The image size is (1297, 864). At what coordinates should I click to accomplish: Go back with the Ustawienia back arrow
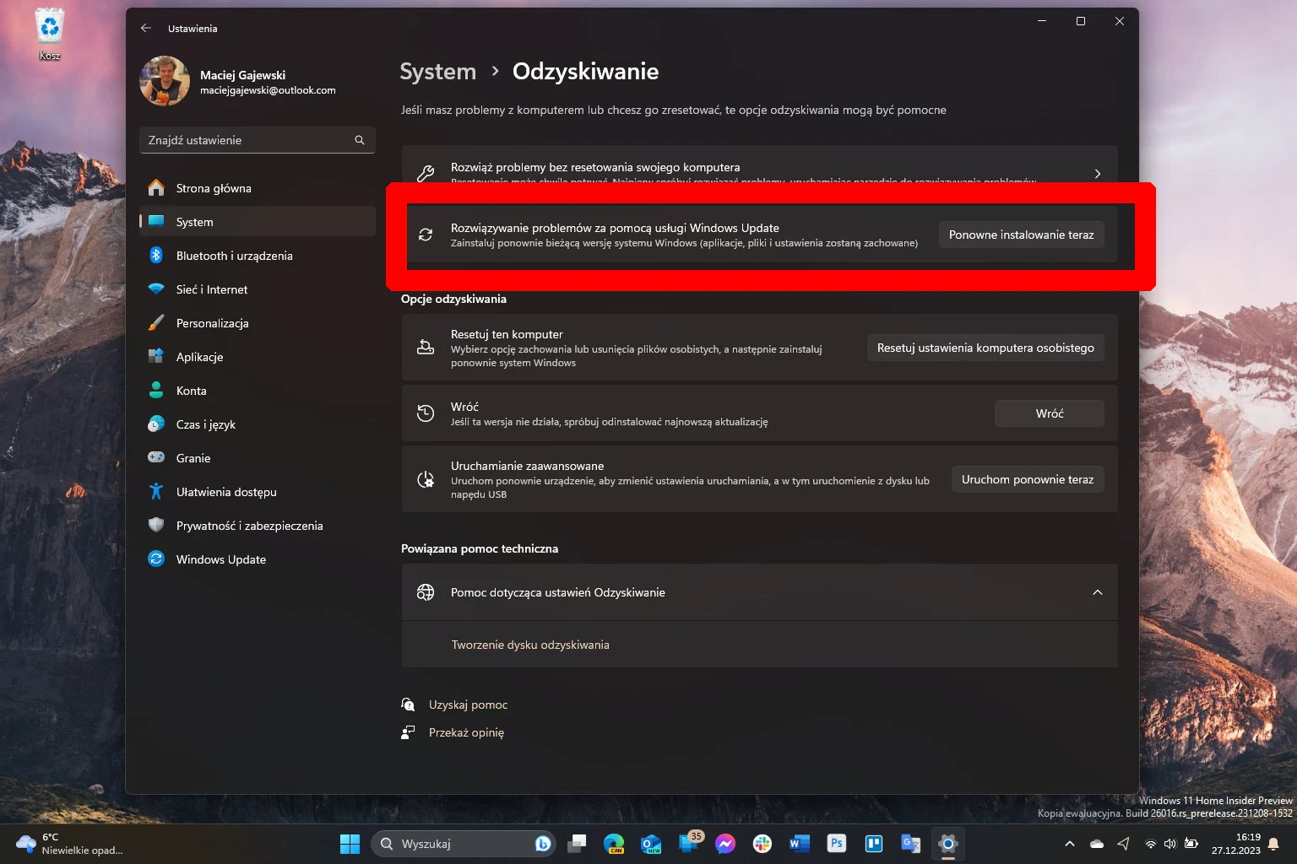pos(146,28)
